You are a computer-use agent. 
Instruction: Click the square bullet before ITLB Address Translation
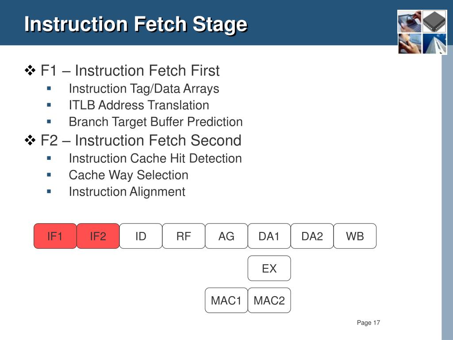point(49,105)
